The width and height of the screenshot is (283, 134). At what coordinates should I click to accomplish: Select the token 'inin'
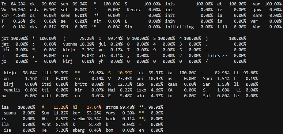(x=170, y=21)
